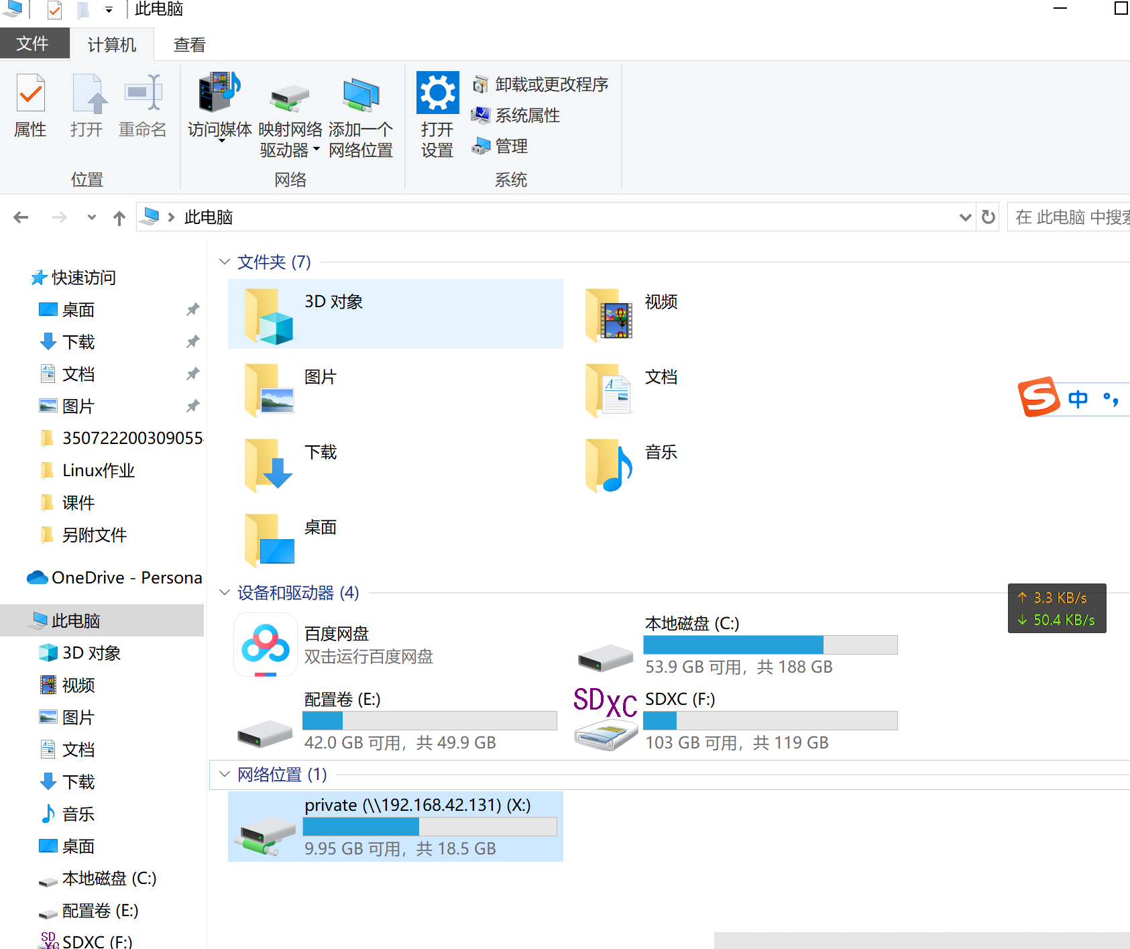Viewport: 1130px width, 949px height.
Task: Select 快速访问 in the navigation pane
Action: [84, 278]
